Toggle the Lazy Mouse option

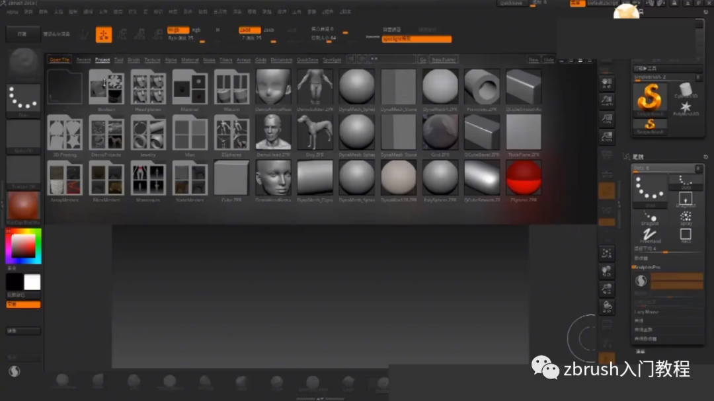pos(647,312)
